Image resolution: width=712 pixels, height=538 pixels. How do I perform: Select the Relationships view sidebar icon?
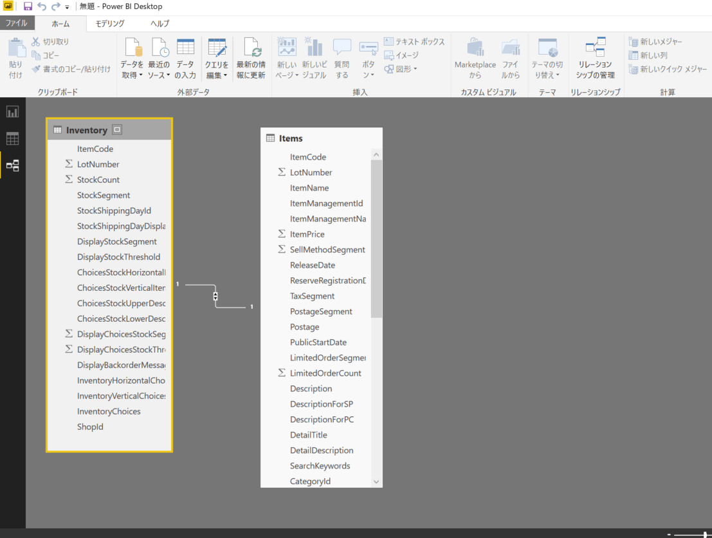click(12, 165)
